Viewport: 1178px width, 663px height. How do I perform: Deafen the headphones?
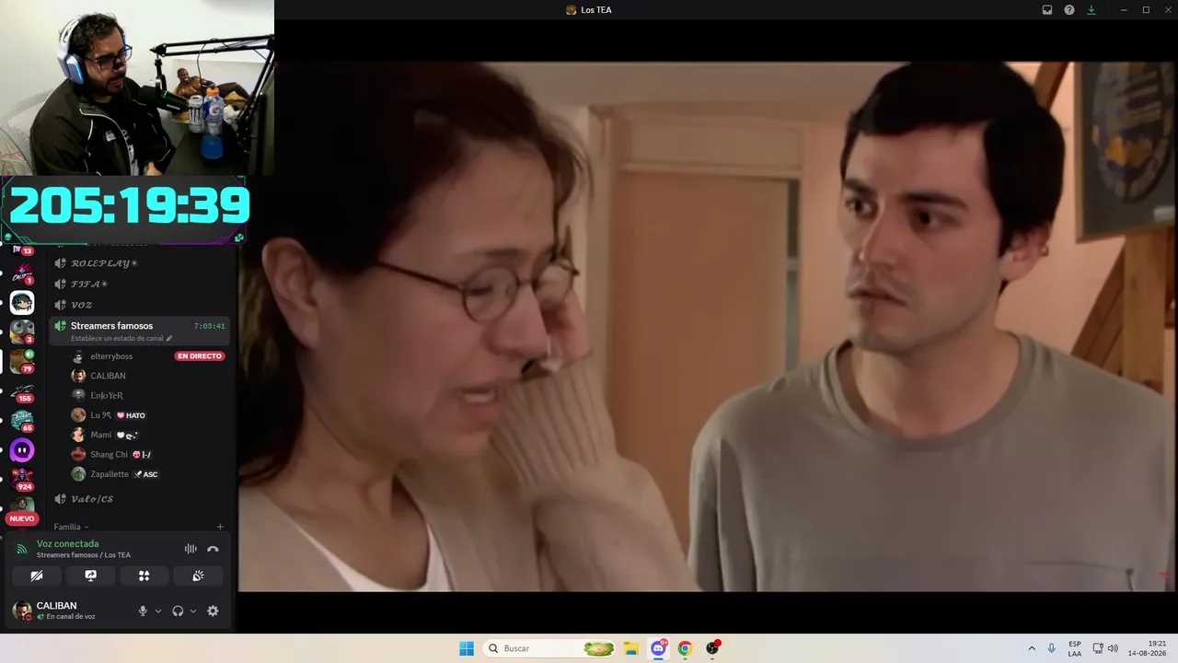coord(178,611)
